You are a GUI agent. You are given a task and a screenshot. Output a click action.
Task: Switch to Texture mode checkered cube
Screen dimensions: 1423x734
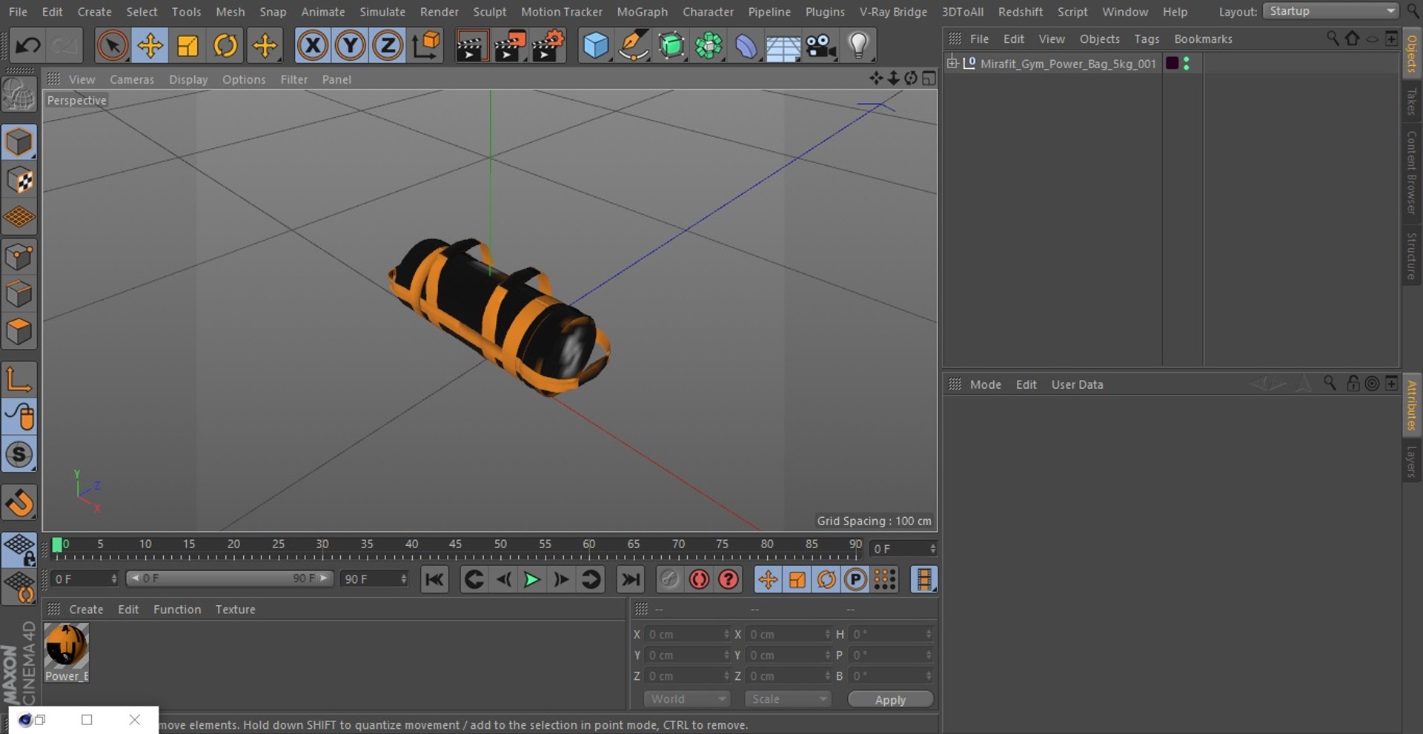(19, 180)
